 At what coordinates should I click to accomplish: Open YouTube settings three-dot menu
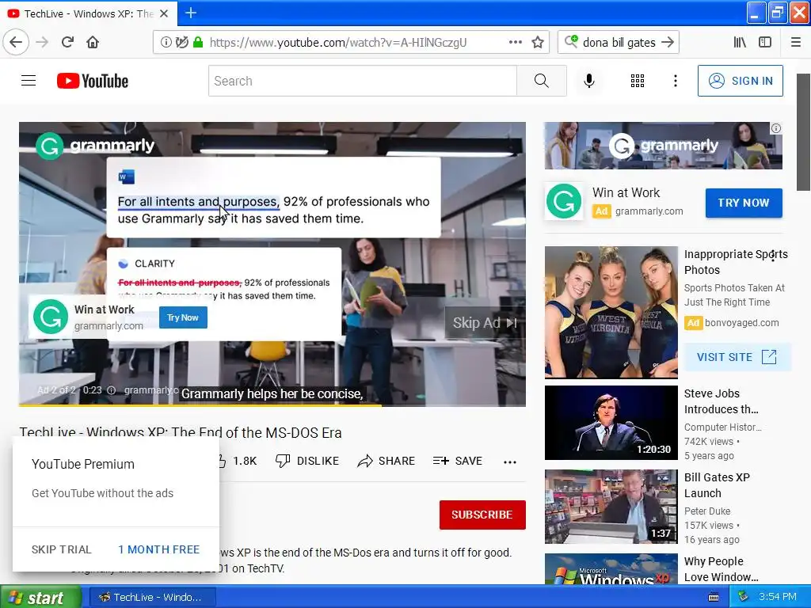[675, 81]
